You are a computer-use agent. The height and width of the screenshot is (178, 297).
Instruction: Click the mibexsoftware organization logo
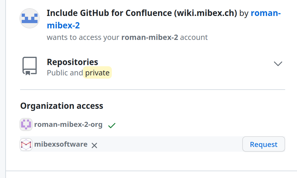26,144
